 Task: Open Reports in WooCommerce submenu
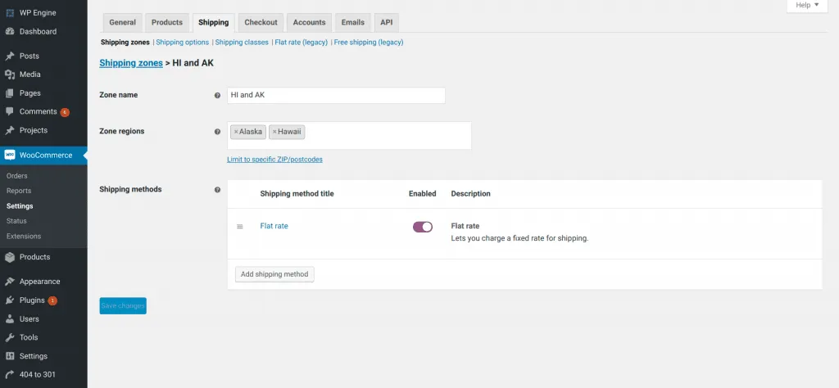(19, 191)
